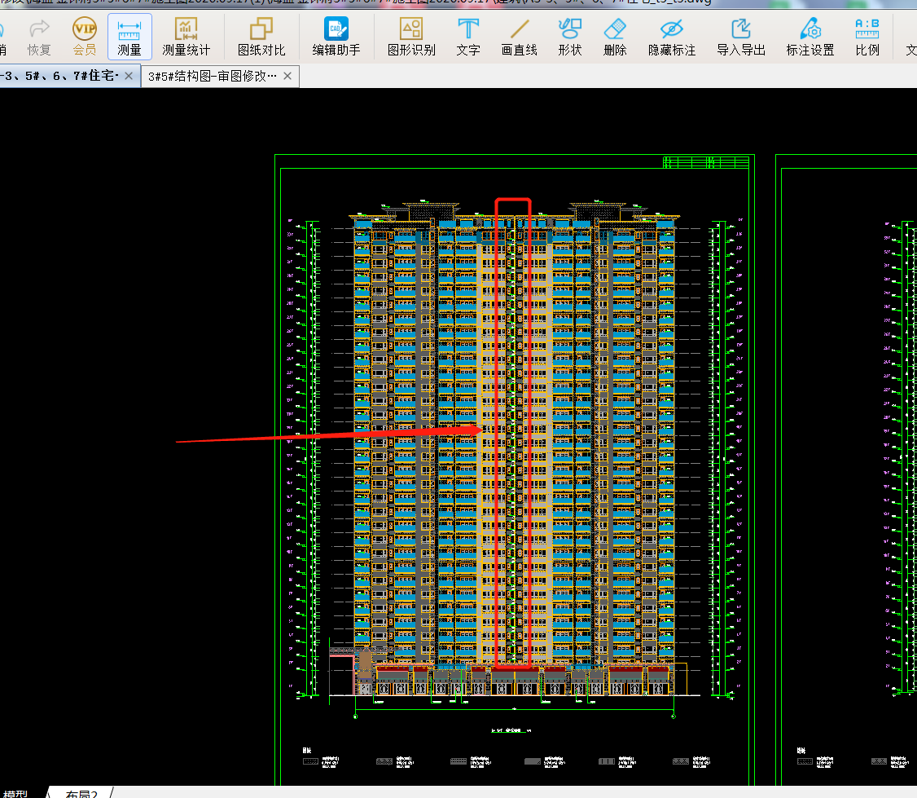Select the 图形识别 shape recognition tool
Image resolution: width=917 pixels, height=798 pixels.
(412, 37)
